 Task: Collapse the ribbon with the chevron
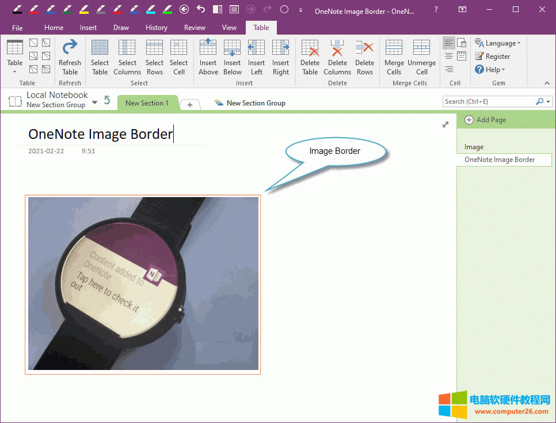[547, 83]
